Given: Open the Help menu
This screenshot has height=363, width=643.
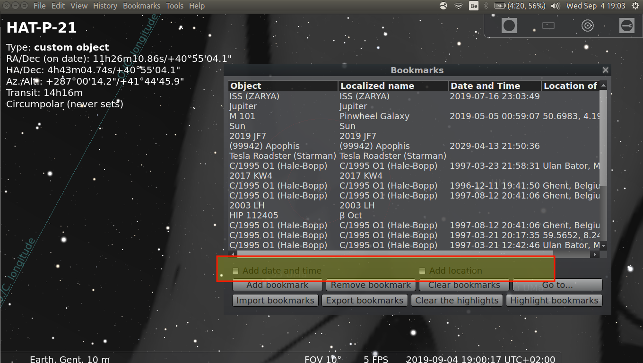Looking at the screenshot, I should click(197, 6).
